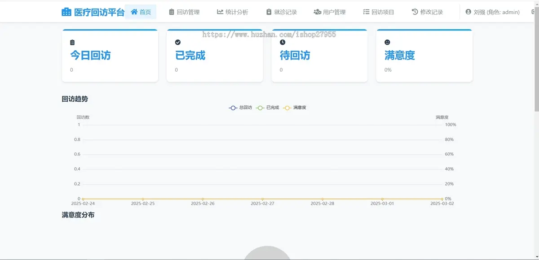Click the 待回访 card heading
This screenshot has width=539, height=260.
coord(295,56)
